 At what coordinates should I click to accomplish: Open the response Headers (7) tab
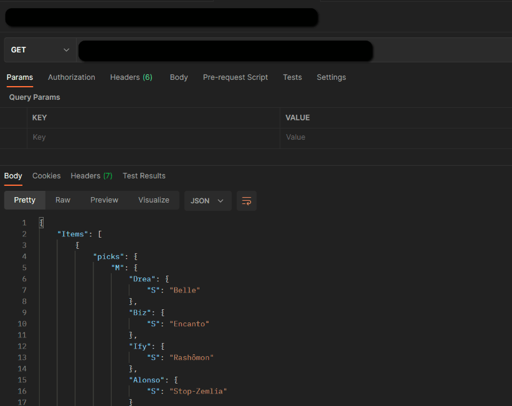tap(92, 176)
